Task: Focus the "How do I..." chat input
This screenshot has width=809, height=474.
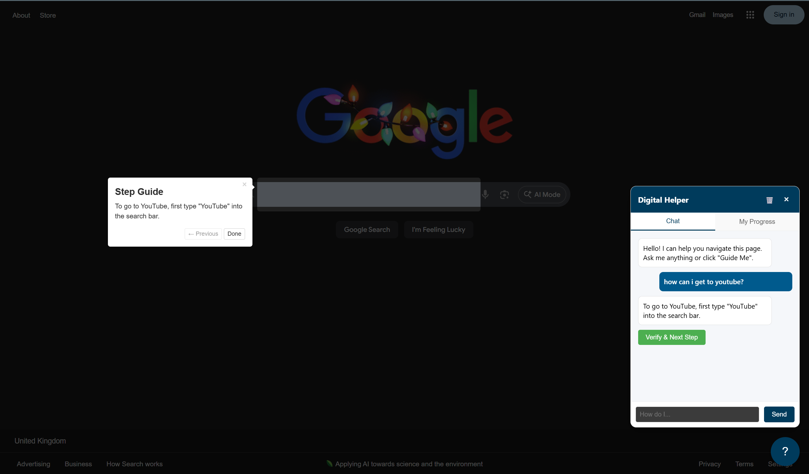Action: pos(697,414)
